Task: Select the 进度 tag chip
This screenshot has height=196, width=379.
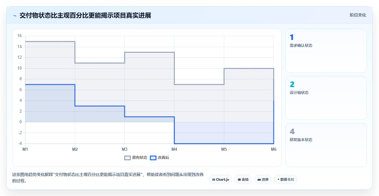Action: coord(263,179)
